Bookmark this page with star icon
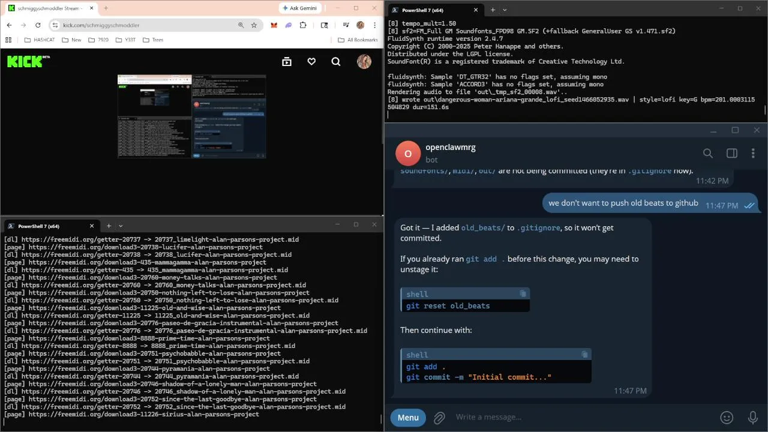 [x=254, y=25]
